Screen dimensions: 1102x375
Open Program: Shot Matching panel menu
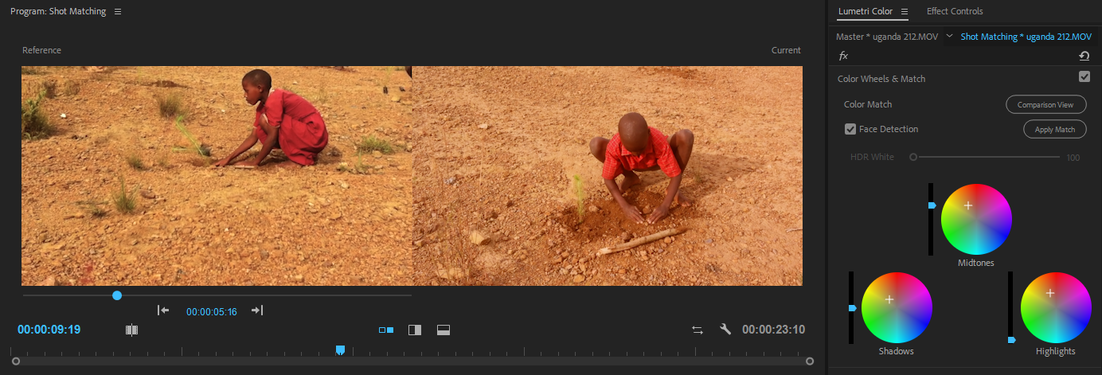click(118, 12)
